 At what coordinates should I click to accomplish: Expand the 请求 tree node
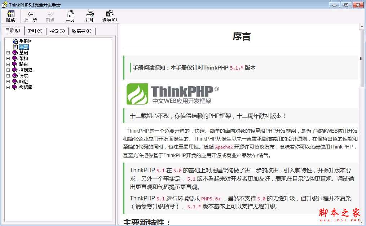pyautogui.click(x=8, y=76)
